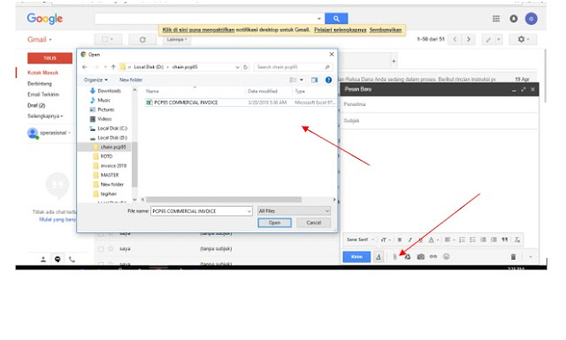This screenshot has width=566, height=340.
Task: Select Local Disk (C:) in navigation pane
Action: pos(112,128)
